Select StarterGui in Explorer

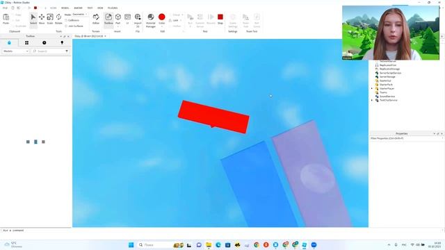[385, 81]
